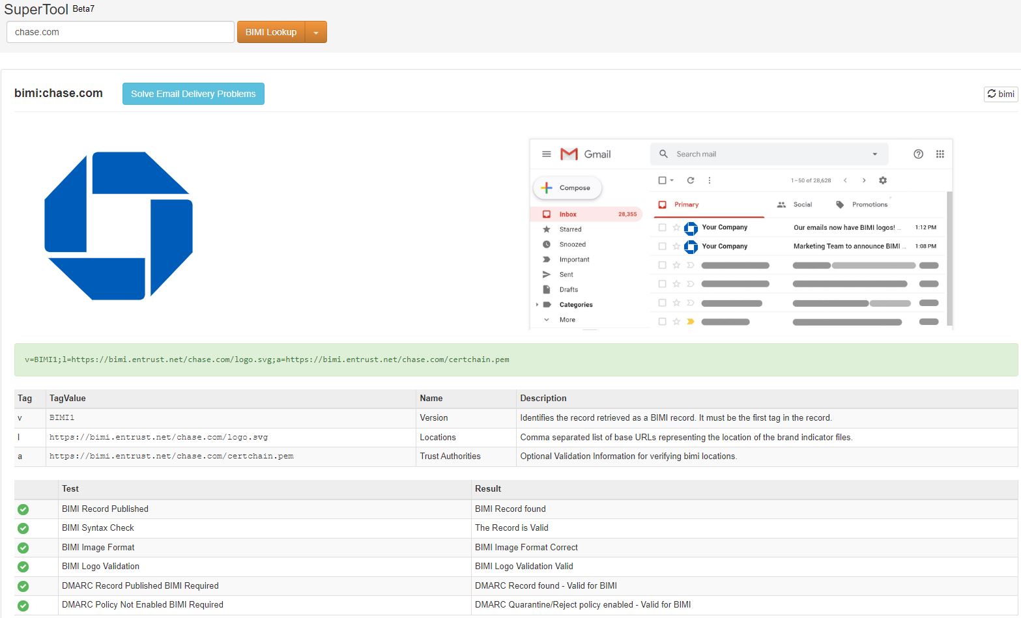The height and width of the screenshot is (618, 1021).
Task: Click the 'BIMI Logo Validation' test name
Action: point(100,567)
